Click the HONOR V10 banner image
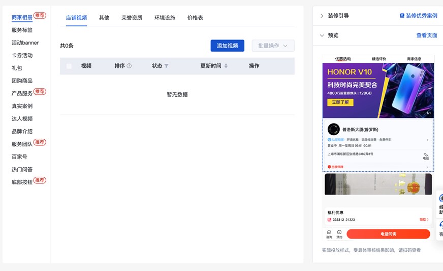443x271 pixels. click(x=378, y=90)
